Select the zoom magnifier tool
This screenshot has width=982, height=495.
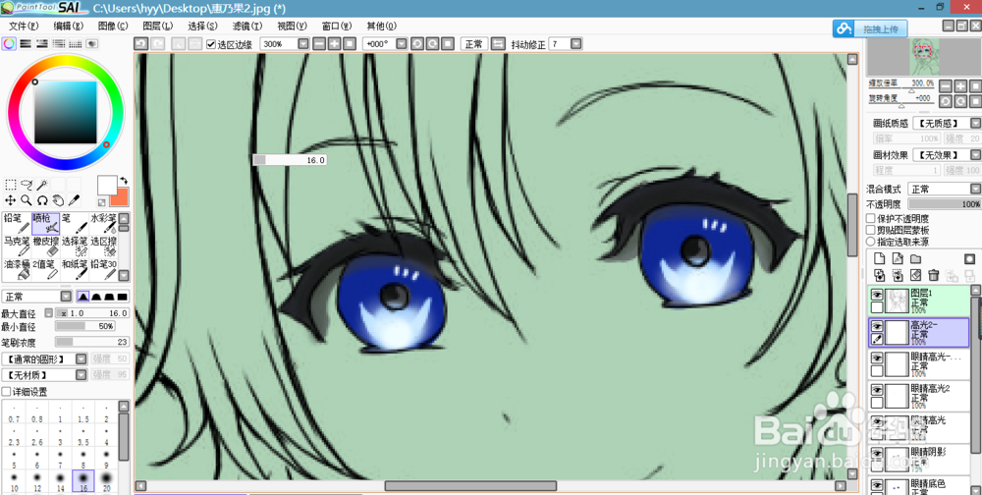click(27, 200)
